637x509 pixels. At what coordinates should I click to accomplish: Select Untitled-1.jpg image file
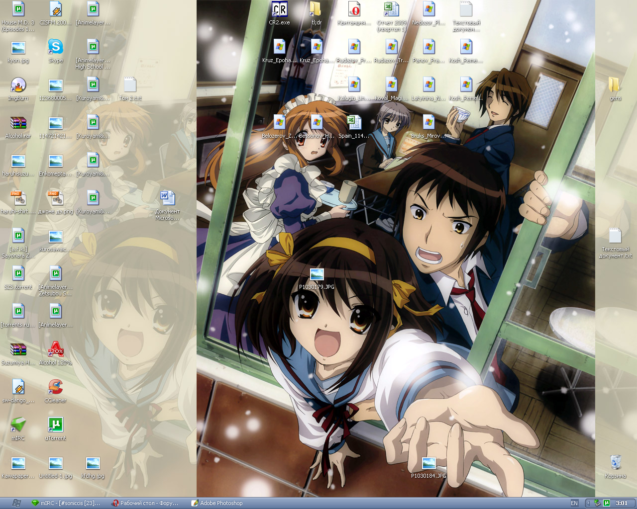point(56,467)
